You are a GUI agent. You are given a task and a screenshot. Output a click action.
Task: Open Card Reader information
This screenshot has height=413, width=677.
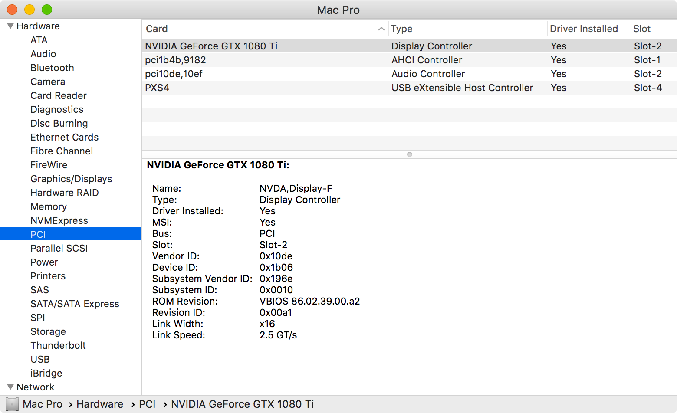pos(59,95)
